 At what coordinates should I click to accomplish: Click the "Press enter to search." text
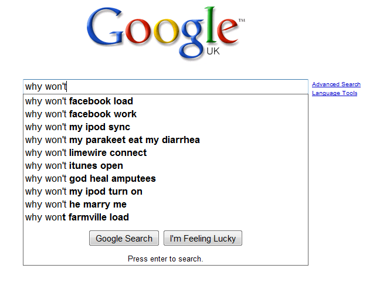pos(165,259)
